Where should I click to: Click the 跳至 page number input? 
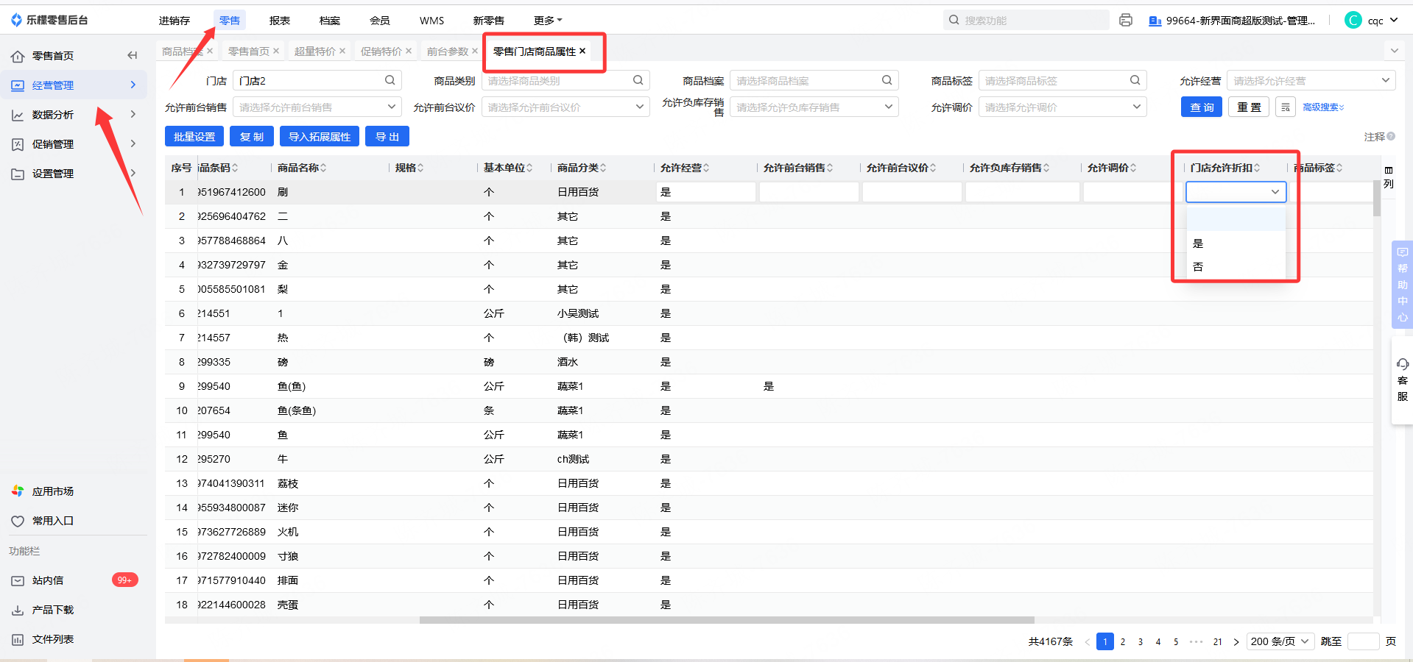pyautogui.click(x=1362, y=641)
